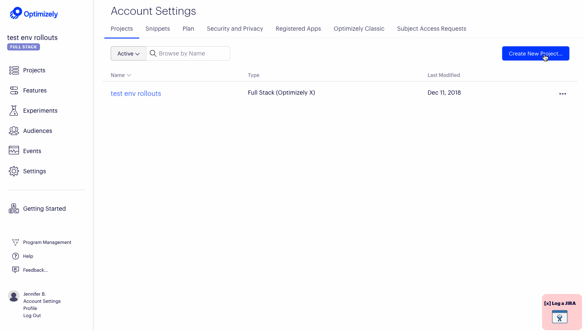Open the Projects list icon in sidebar
The width and height of the screenshot is (585, 331).
pos(14,70)
